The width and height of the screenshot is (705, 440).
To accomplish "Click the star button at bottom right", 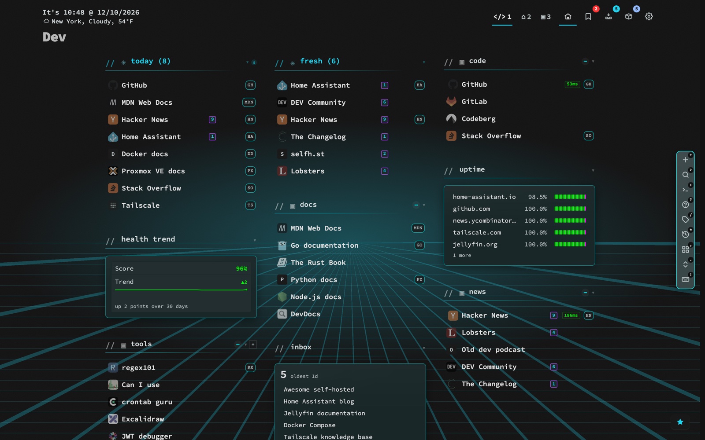I will (680, 422).
